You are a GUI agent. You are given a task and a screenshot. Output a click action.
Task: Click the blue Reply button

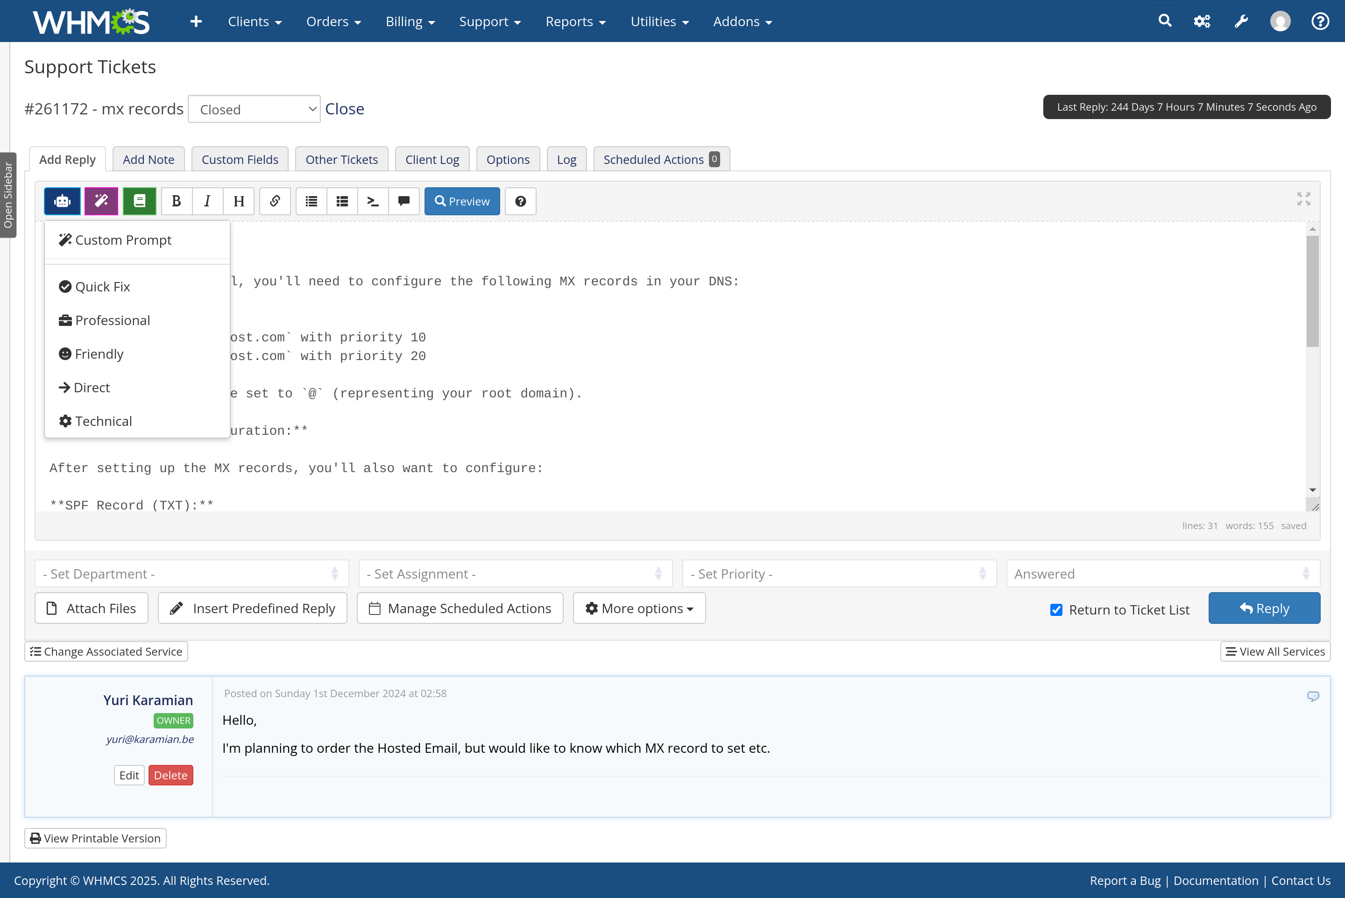tap(1264, 608)
